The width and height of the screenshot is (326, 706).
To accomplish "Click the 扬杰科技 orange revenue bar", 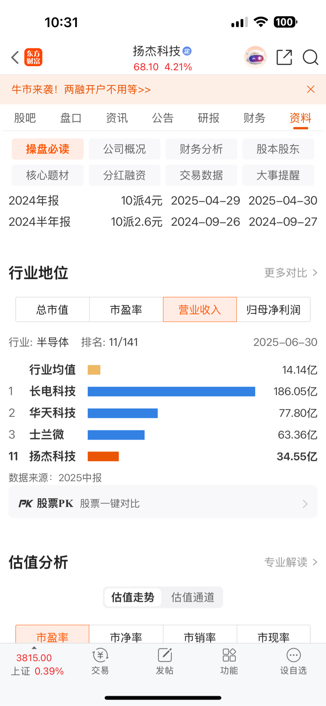I will click(103, 456).
